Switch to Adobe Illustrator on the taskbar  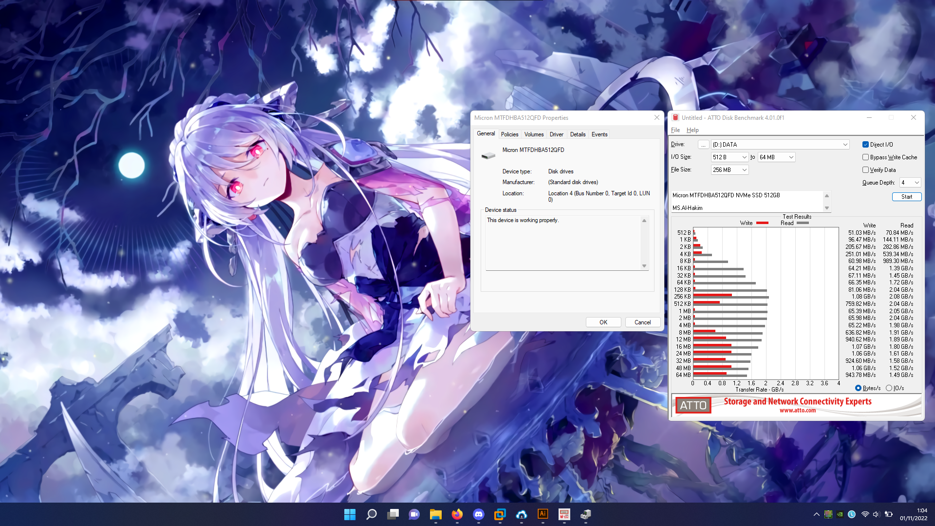point(543,514)
